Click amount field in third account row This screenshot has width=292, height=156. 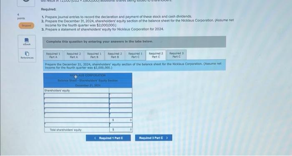click(x=121, y=105)
